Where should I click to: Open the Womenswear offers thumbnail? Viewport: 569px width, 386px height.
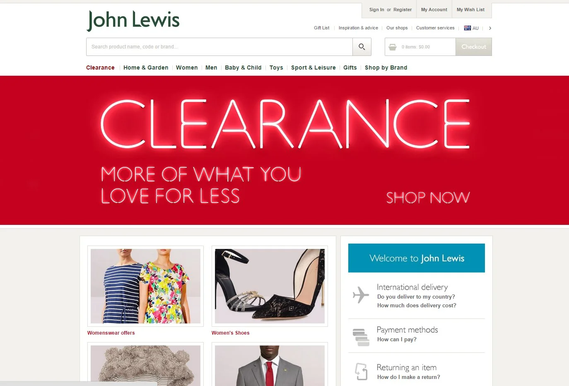tap(145, 286)
